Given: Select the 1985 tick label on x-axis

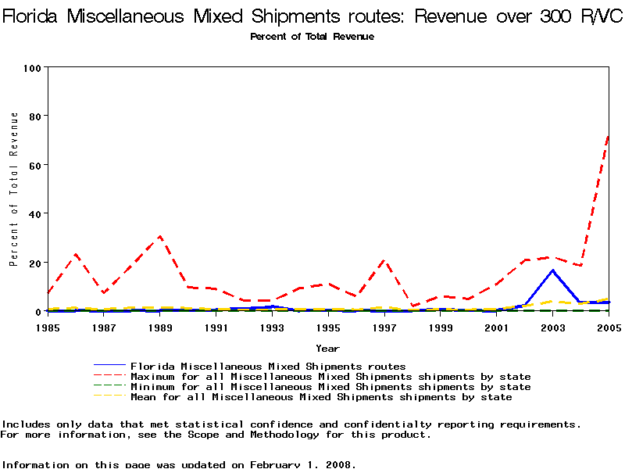Looking at the screenshot, I should pyautogui.click(x=48, y=328).
